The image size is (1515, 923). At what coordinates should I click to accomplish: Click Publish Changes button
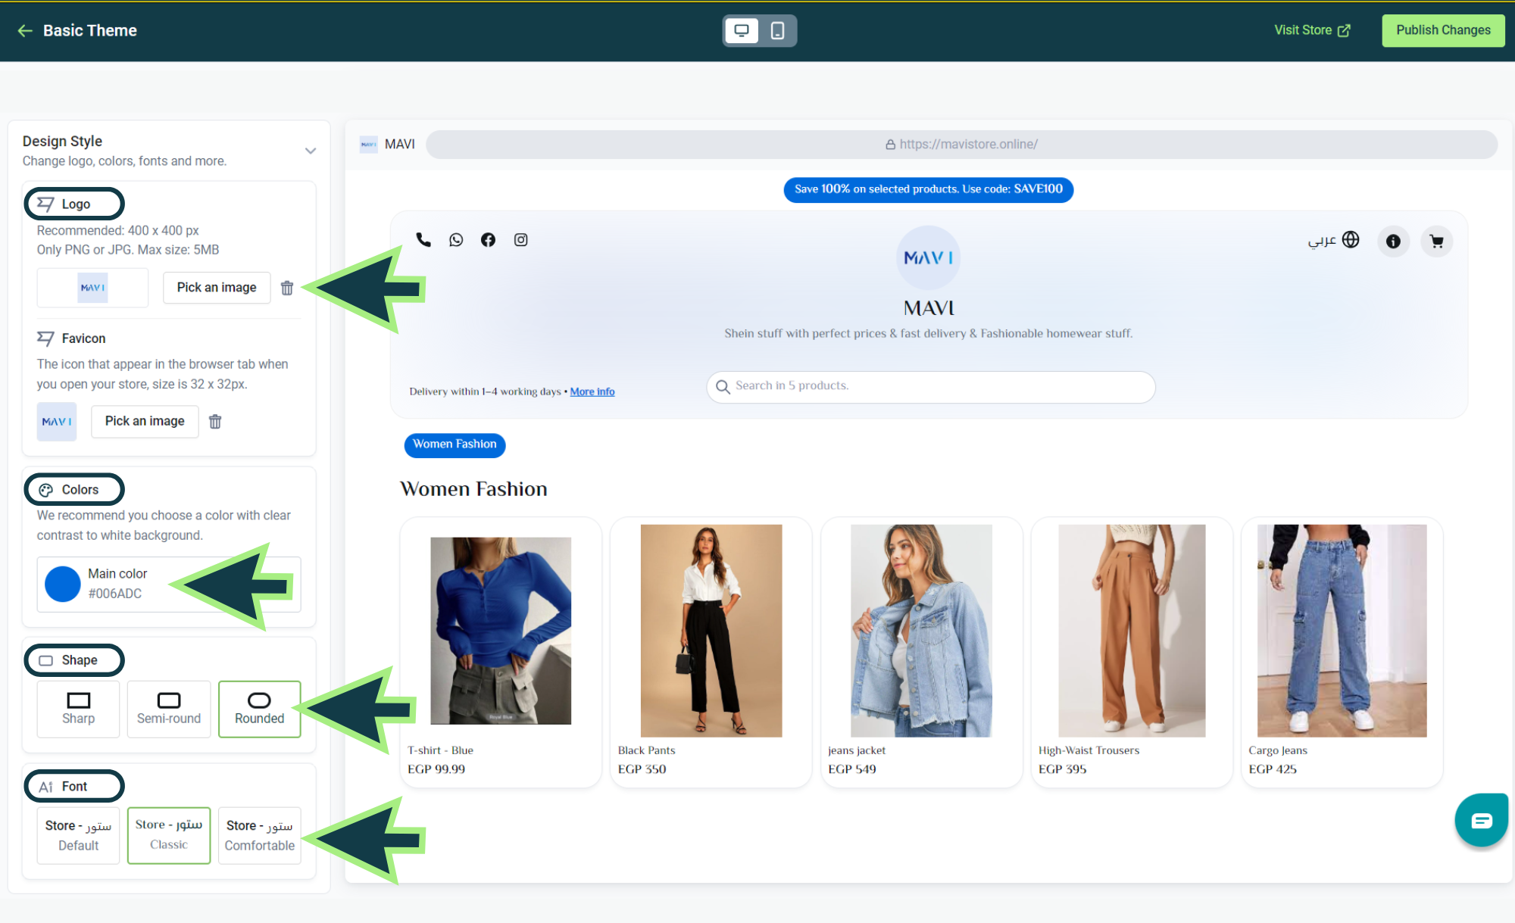point(1443,31)
